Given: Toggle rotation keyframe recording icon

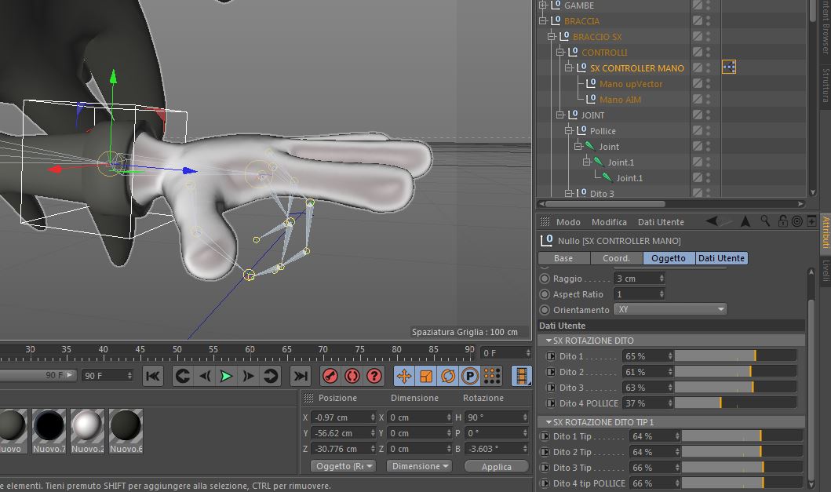Looking at the screenshot, I should (448, 377).
